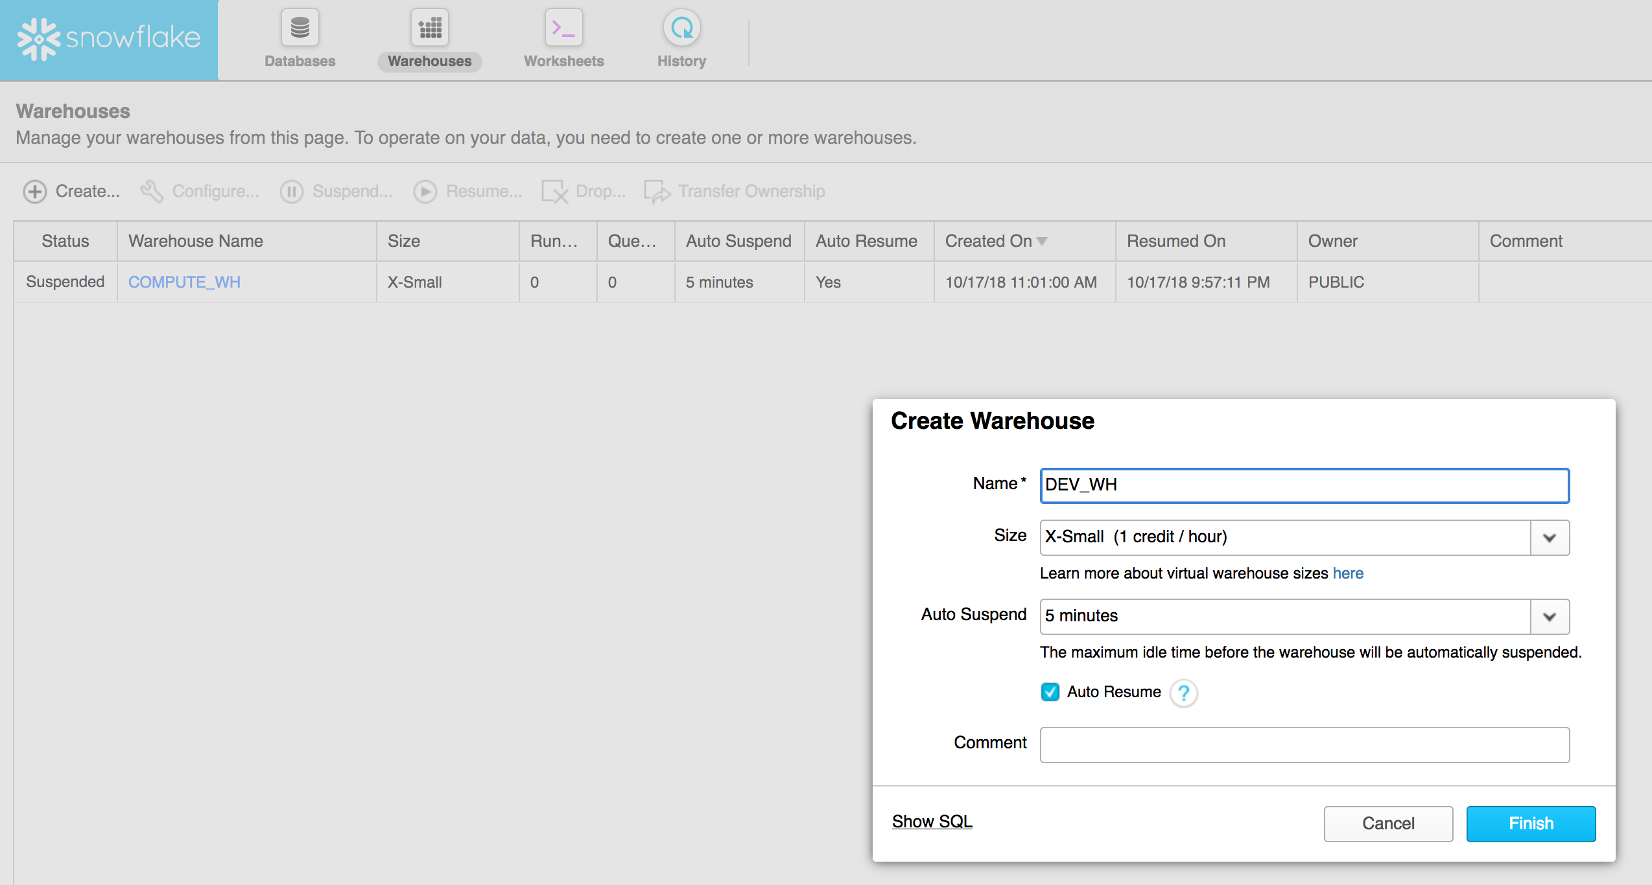
Task: Click the Finish button
Action: [x=1531, y=823]
